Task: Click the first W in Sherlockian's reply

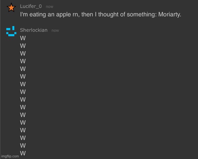Action: click(23, 38)
